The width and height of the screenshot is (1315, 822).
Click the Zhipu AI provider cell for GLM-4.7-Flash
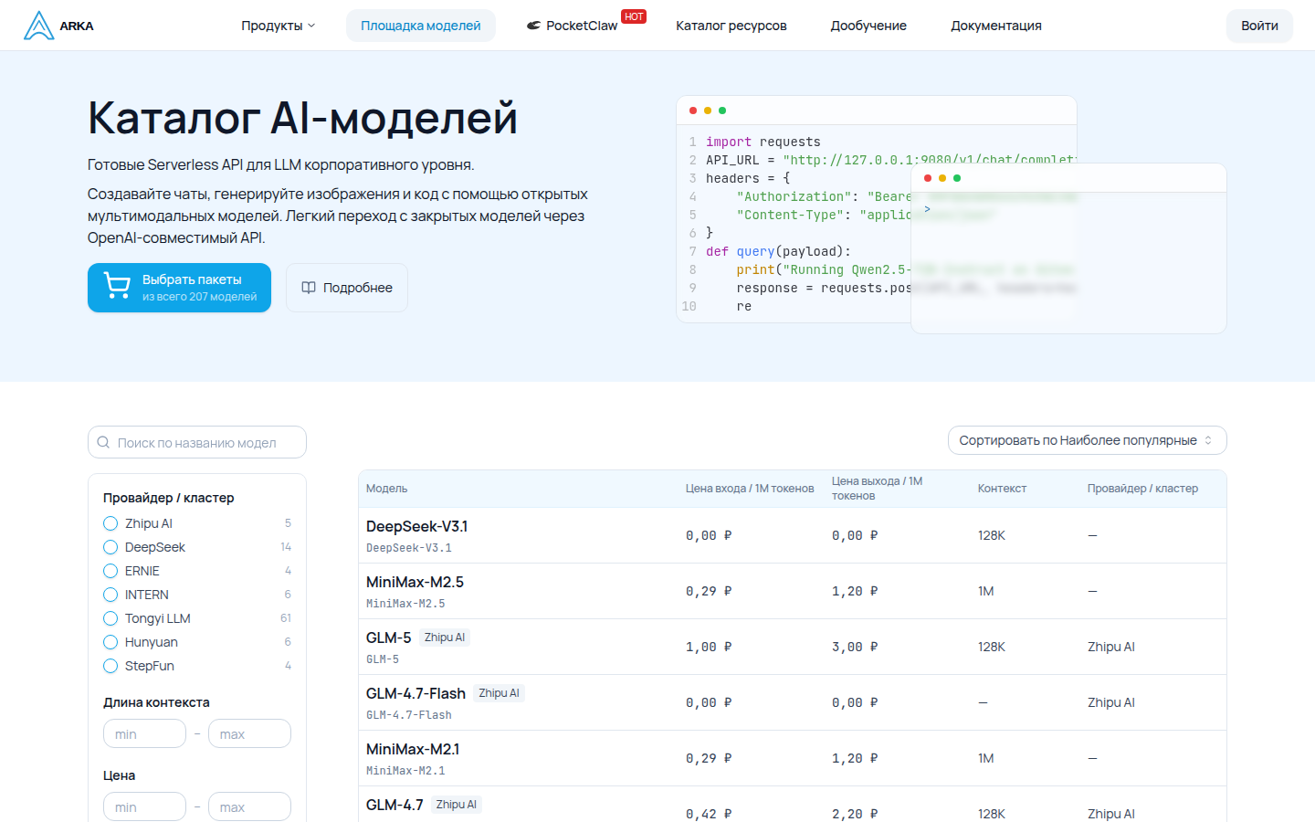1111,702
